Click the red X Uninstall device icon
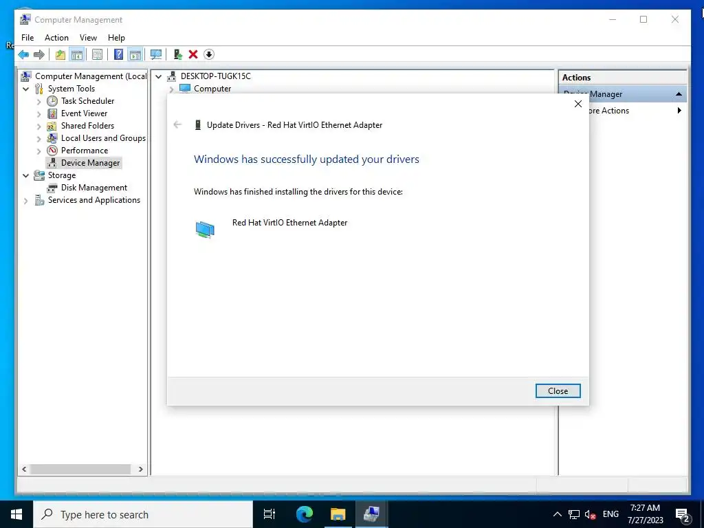704x528 pixels. pyautogui.click(x=193, y=55)
